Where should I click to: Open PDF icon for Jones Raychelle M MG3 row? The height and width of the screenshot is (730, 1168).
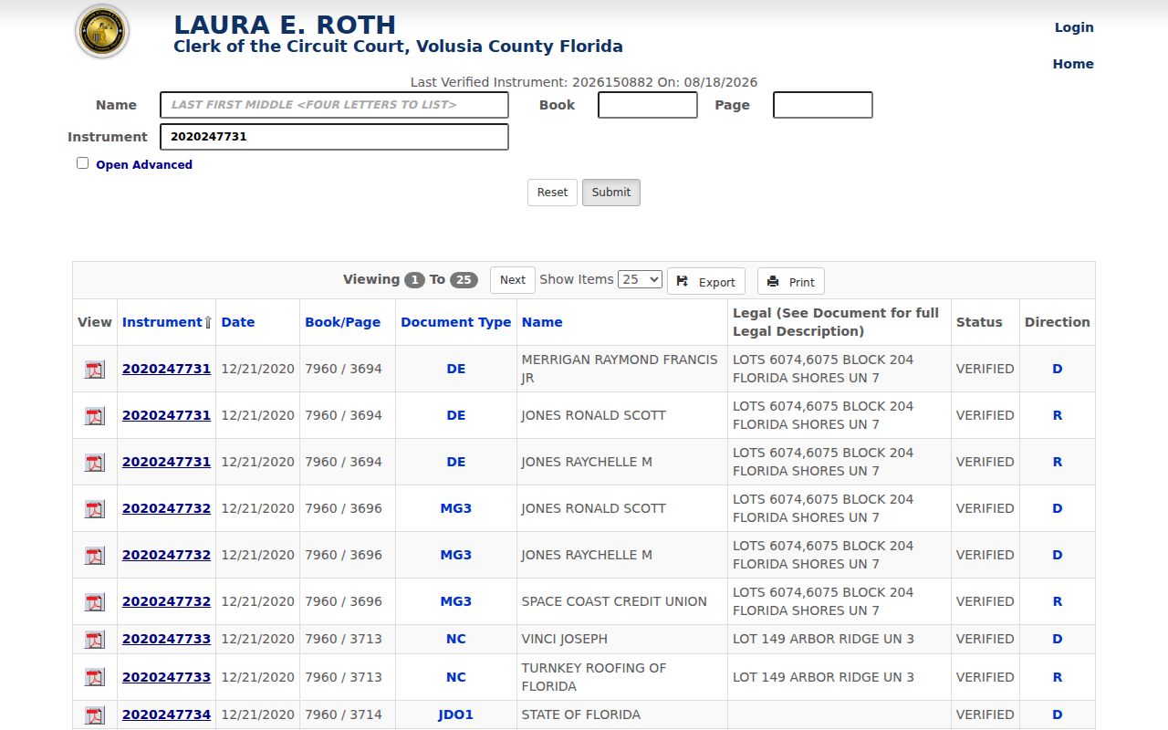(95, 556)
